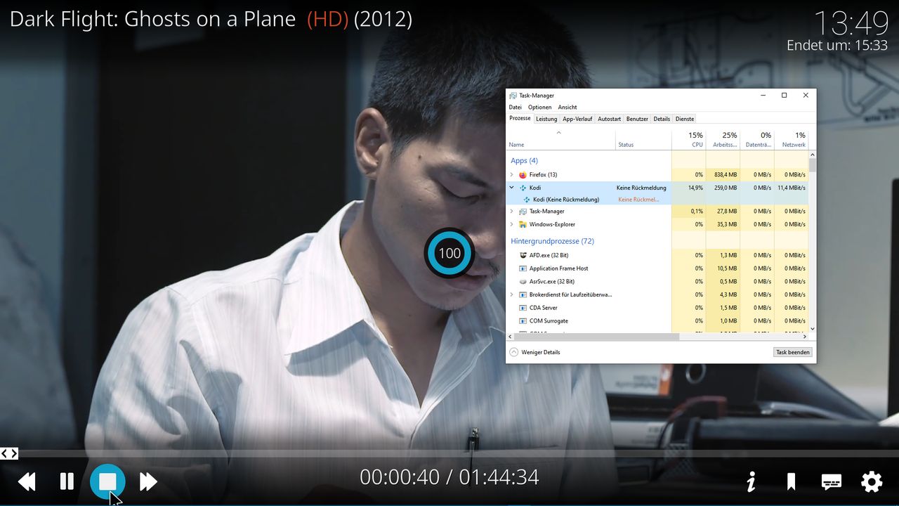Expand the Windows-Explorer process row
899x506 pixels.
coord(512,225)
